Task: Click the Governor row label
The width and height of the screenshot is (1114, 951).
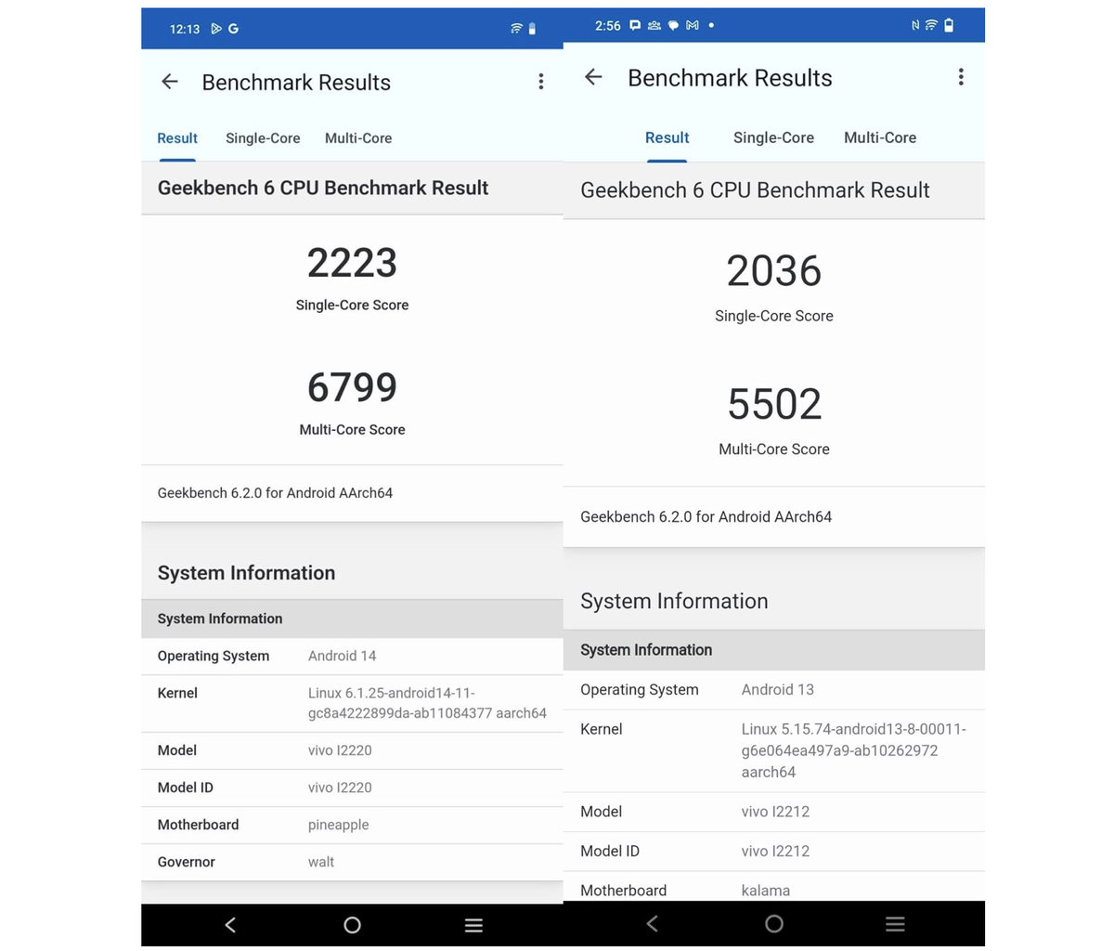Action: (186, 862)
